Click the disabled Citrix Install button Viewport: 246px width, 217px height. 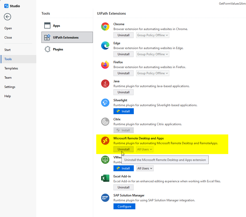coord(124,130)
